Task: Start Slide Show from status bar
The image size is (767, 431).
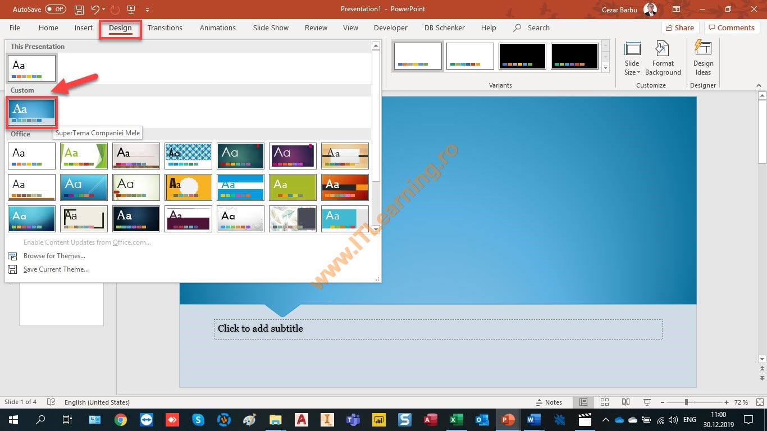Action: coord(647,402)
